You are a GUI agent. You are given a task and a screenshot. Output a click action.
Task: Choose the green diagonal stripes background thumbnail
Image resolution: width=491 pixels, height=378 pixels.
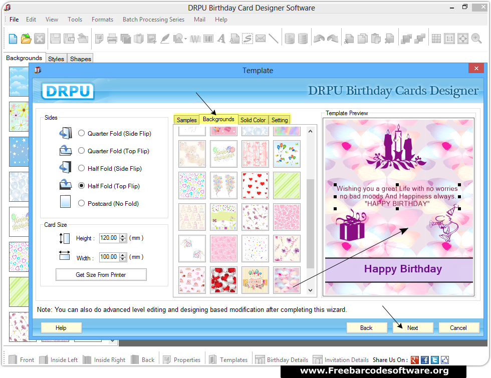pyautogui.click(x=287, y=185)
